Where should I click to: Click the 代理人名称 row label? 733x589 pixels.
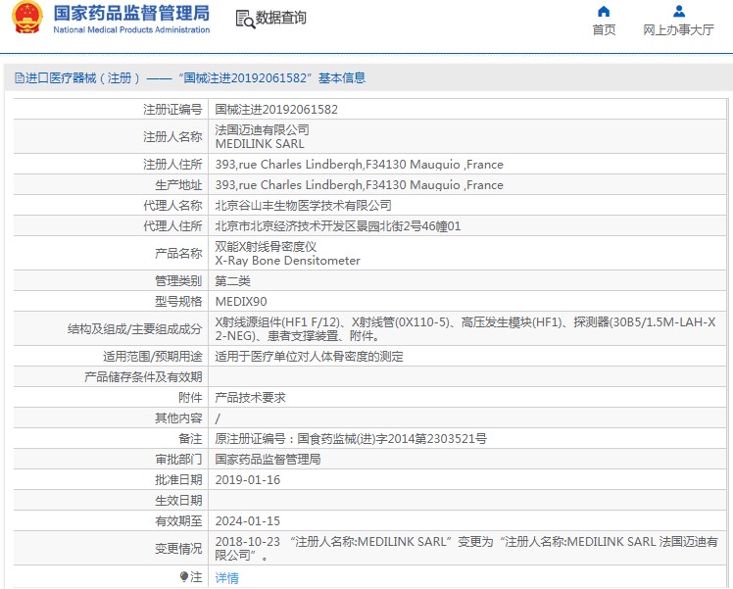click(172, 206)
